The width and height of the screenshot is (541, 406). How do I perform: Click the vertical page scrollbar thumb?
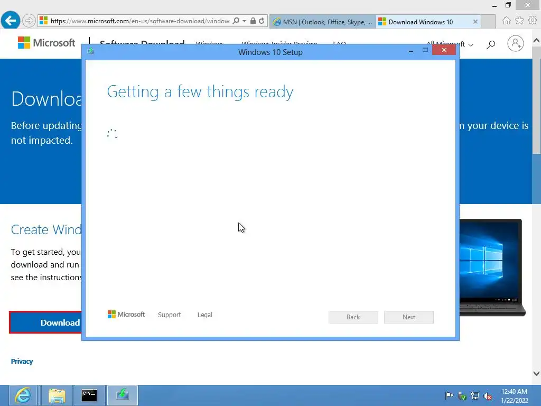(x=536, y=100)
